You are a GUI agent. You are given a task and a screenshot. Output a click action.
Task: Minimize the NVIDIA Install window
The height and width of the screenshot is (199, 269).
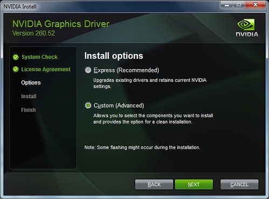227,5
